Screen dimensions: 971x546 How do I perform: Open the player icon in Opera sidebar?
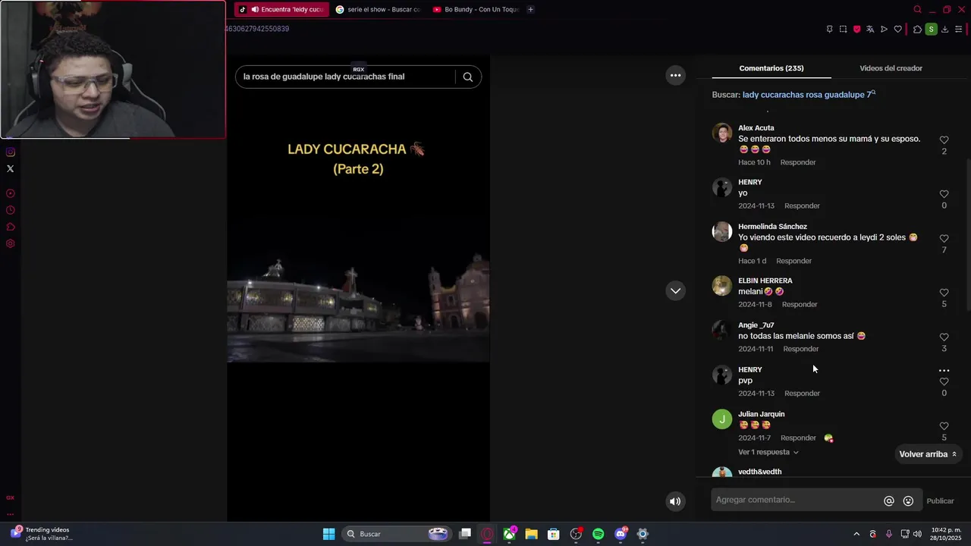11,193
